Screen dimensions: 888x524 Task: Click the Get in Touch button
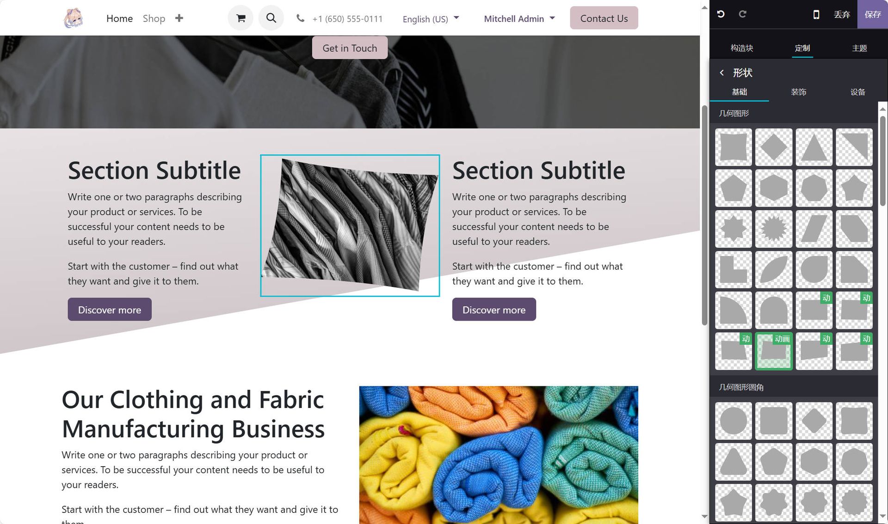pos(350,48)
